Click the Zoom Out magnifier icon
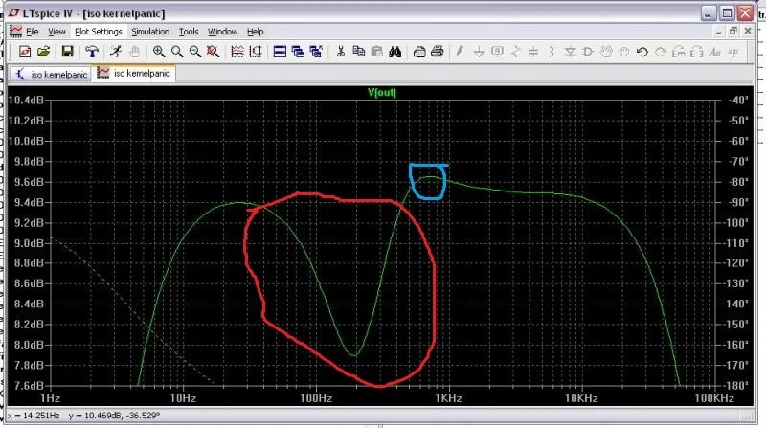 click(195, 52)
